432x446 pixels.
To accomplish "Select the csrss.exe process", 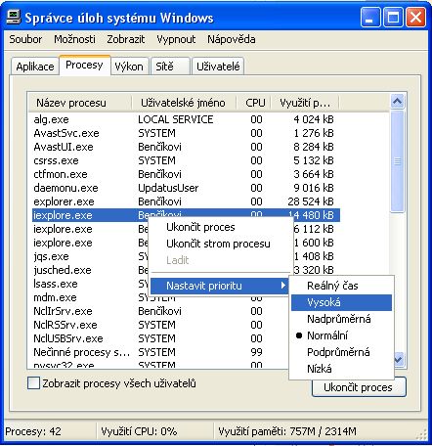I will click(x=186, y=160).
